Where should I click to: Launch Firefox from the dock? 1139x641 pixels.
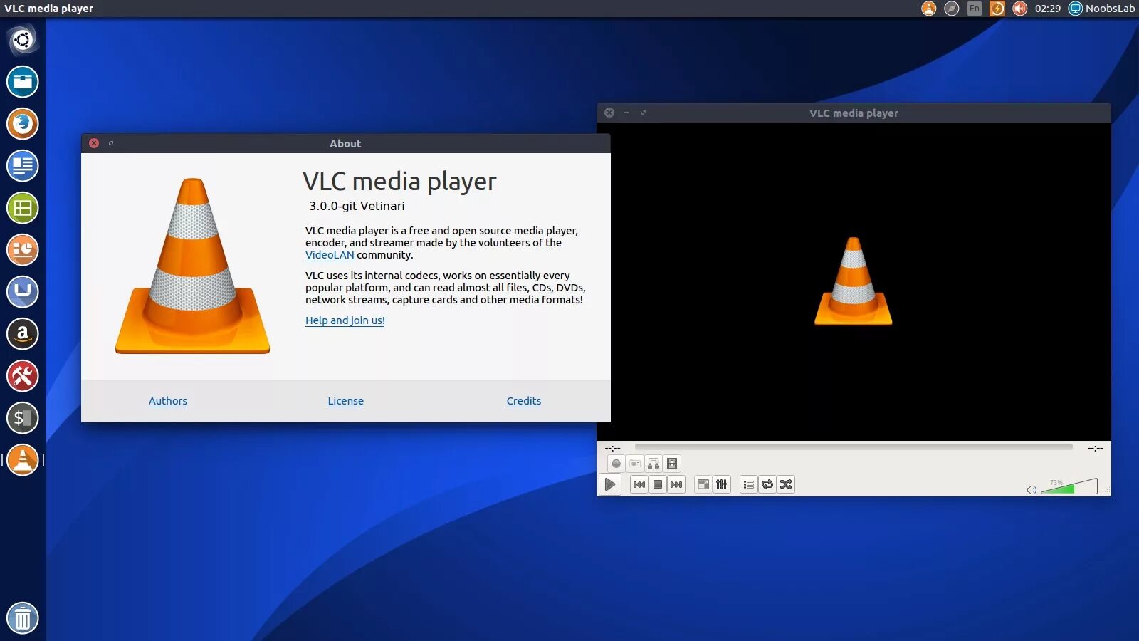(23, 124)
